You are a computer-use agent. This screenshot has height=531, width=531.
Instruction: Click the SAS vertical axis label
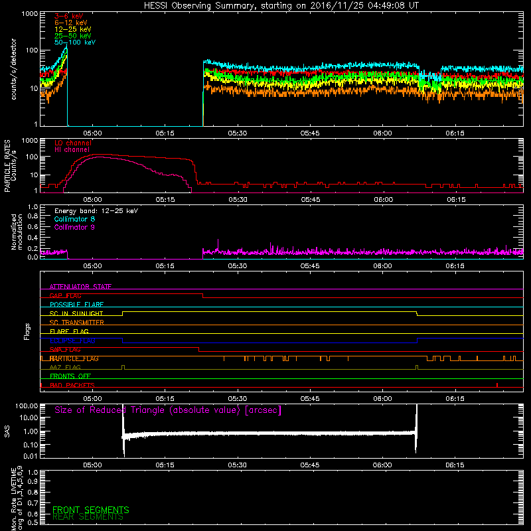click(x=7, y=431)
